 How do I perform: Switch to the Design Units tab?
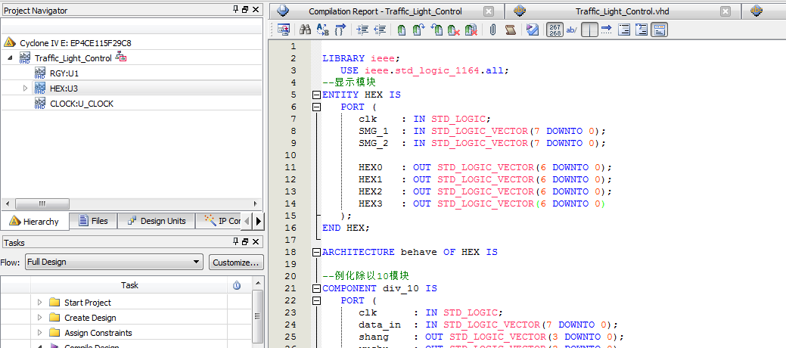click(x=157, y=221)
